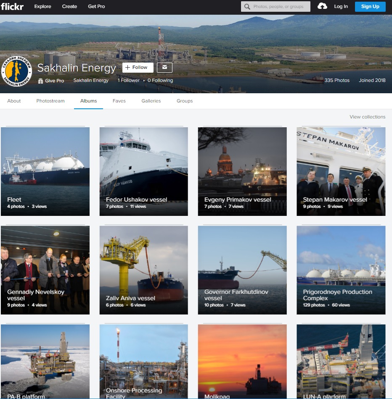Open the Create menu
The width and height of the screenshot is (392, 399).
tap(69, 6)
